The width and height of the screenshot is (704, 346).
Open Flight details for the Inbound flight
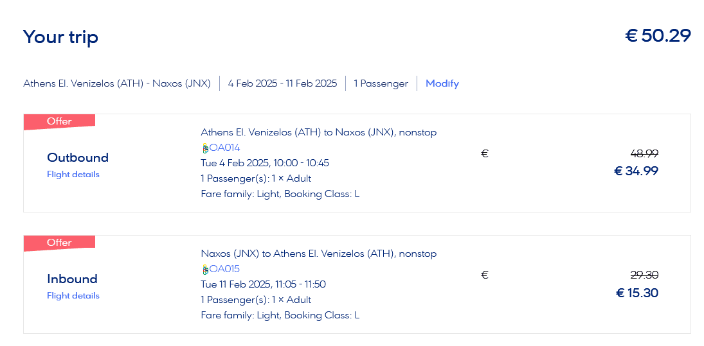(x=73, y=296)
